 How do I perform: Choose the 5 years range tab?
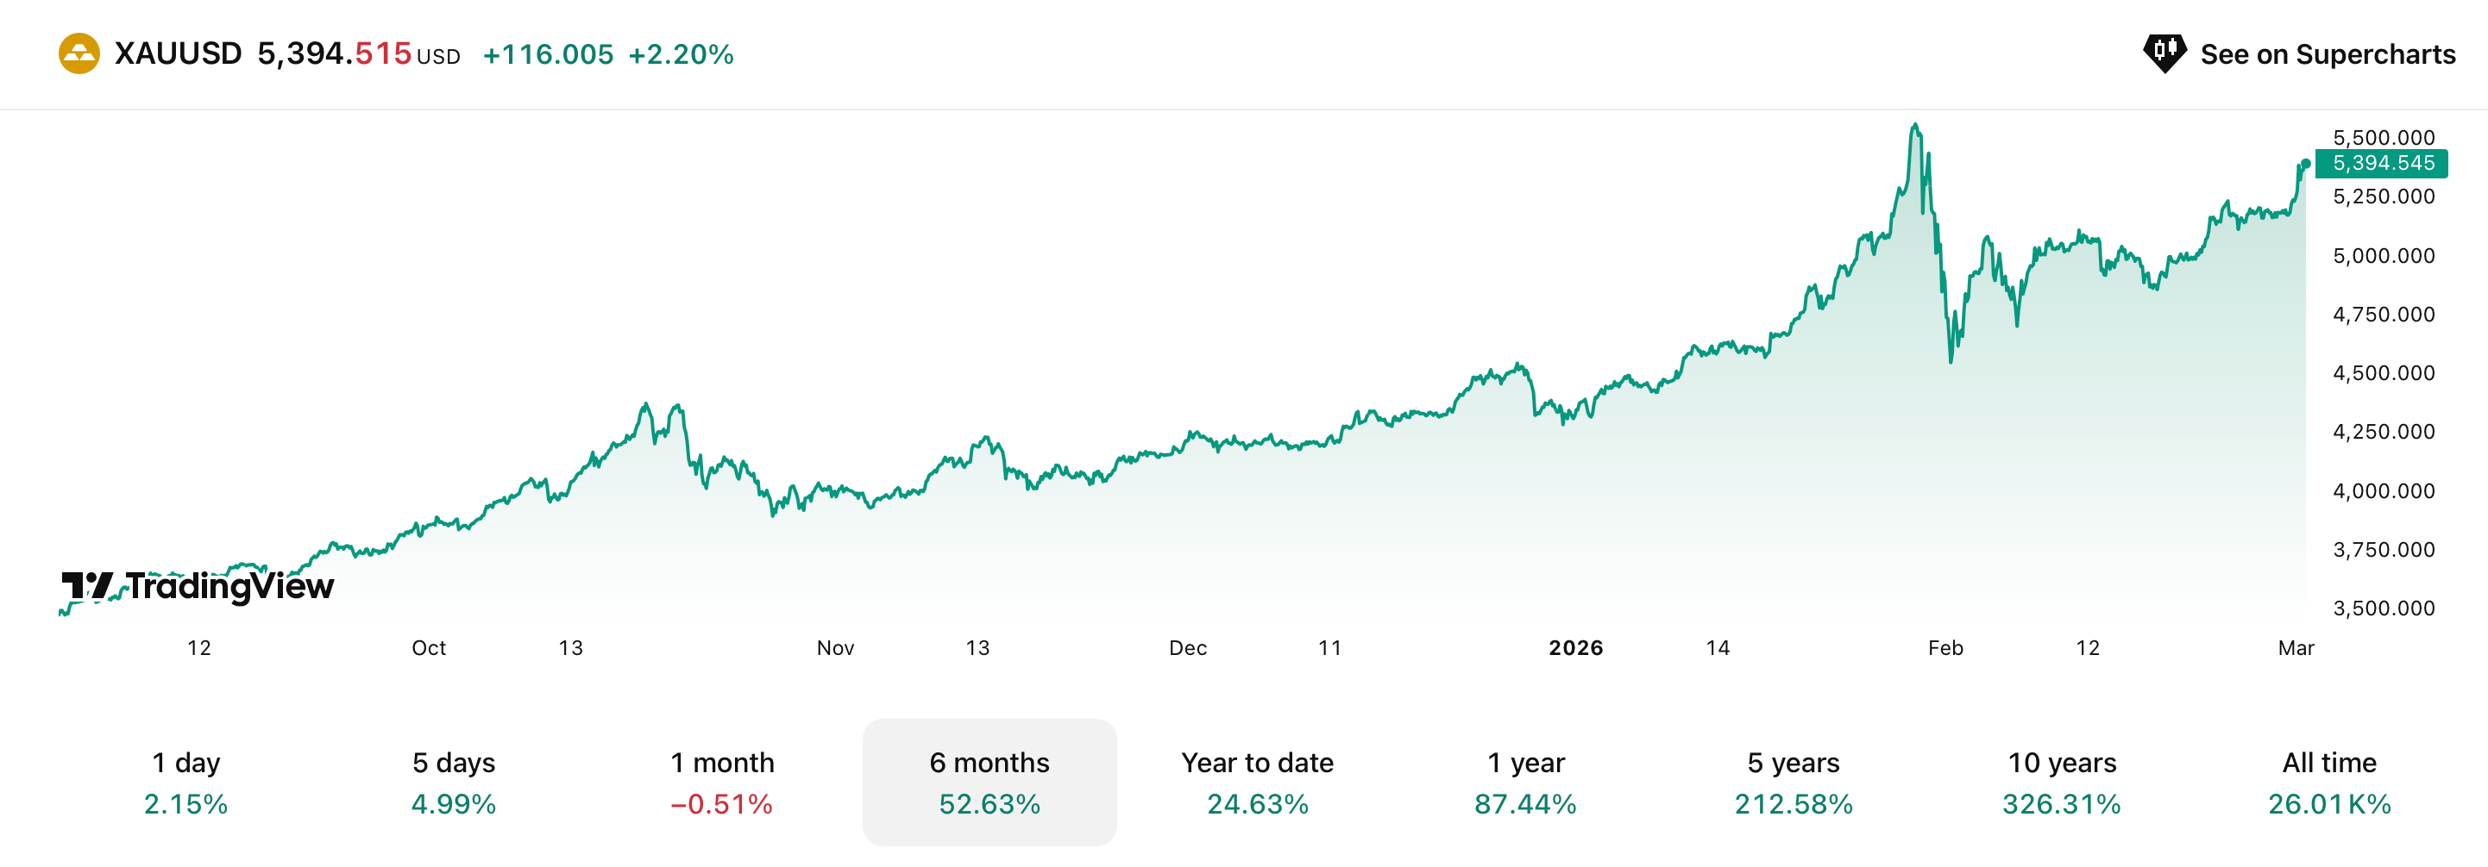click(x=1793, y=783)
